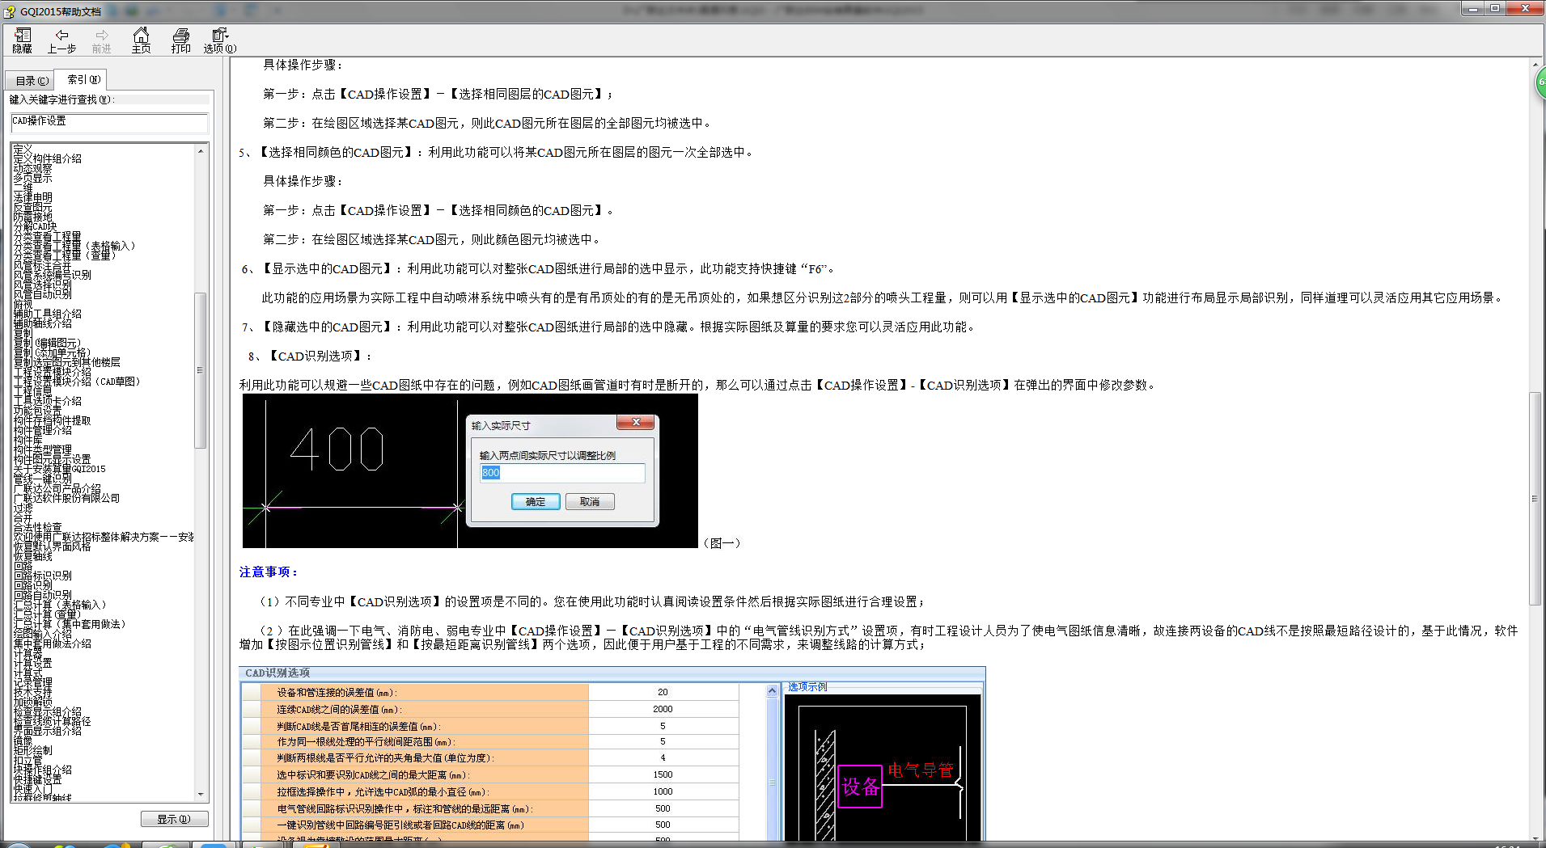Select index entry 合法性检查
The width and height of the screenshot is (1546, 848).
click(37, 527)
